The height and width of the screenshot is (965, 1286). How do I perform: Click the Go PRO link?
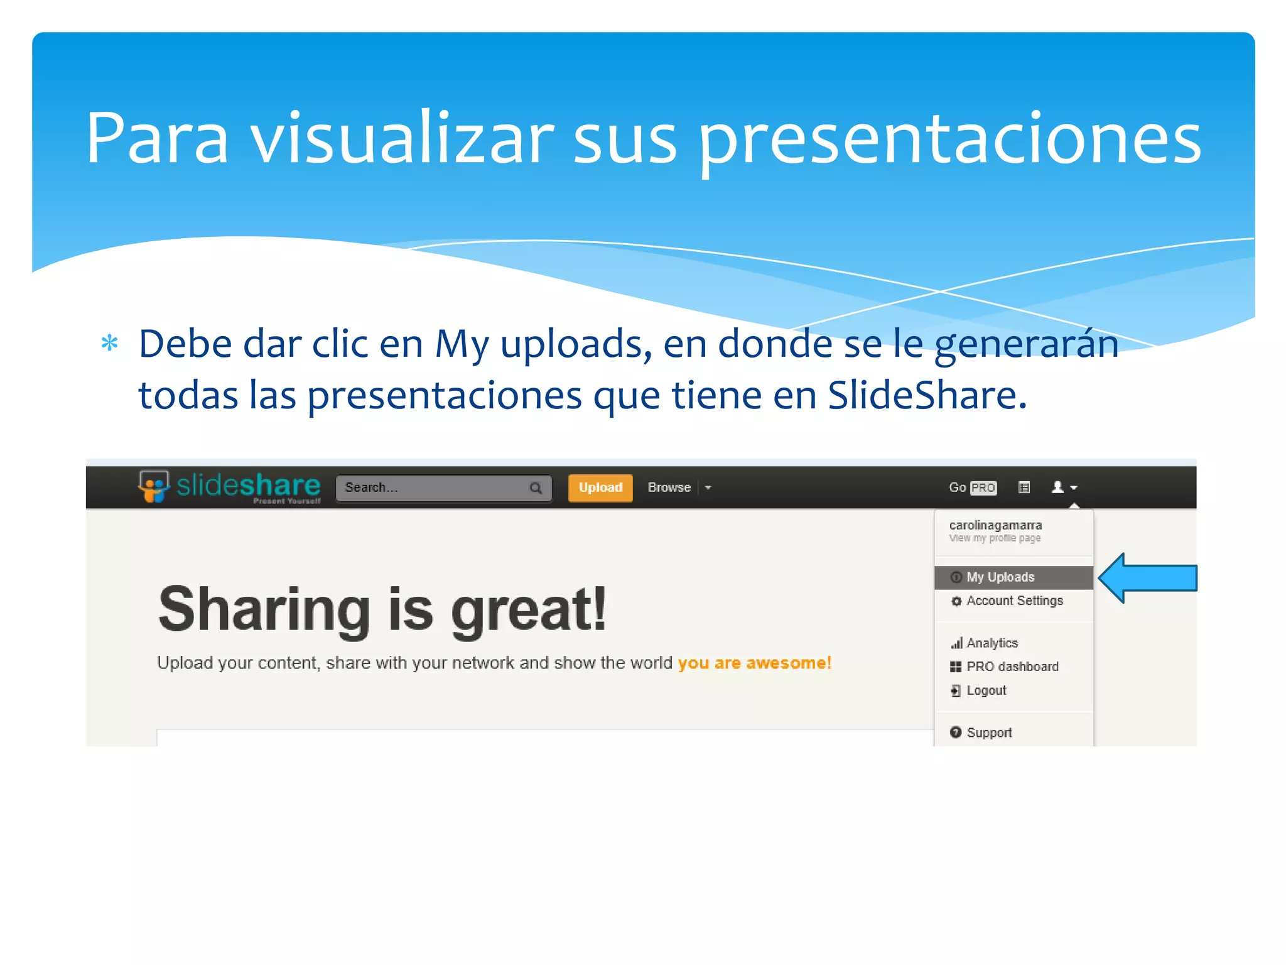972,488
